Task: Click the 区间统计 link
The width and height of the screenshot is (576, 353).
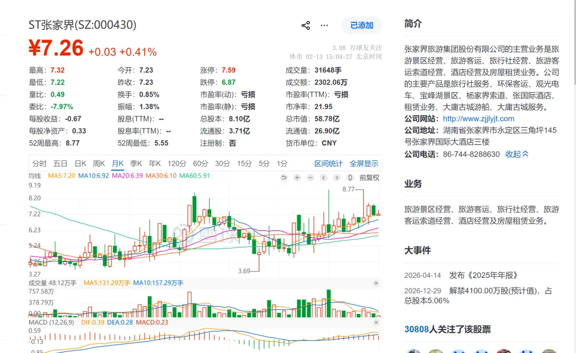Action: 329,164
